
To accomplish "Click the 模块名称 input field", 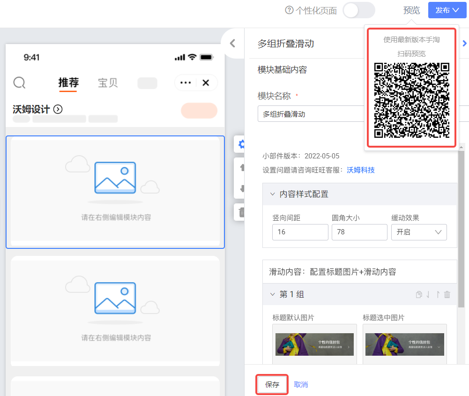I will click(311, 114).
